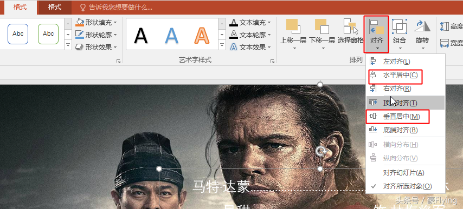
Task: Select the blue outlined Abc shape style
Action: [x=18, y=34]
